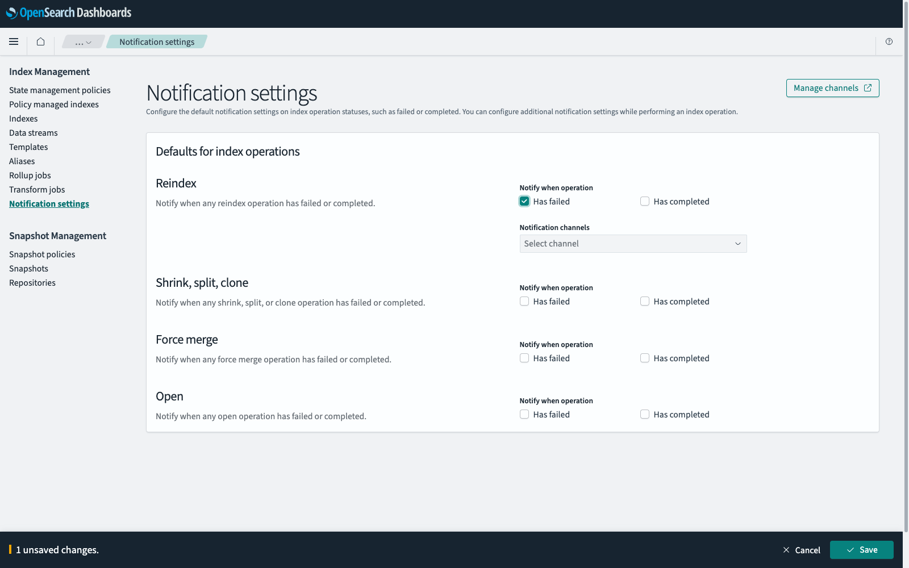The width and height of the screenshot is (909, 568).
Task: Open Policy managed indexes page
Action: 54,104
